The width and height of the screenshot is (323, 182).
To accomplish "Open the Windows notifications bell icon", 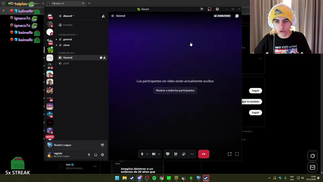I will pos(318,178).
